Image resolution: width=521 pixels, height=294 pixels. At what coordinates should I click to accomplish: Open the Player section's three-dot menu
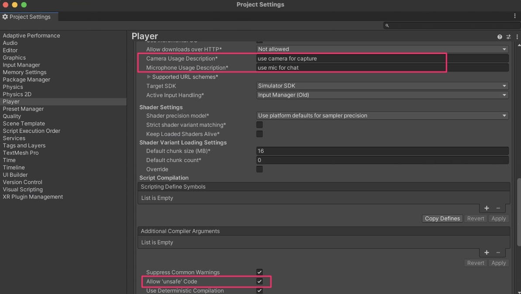pyautogui.click(x=517, y=37)
